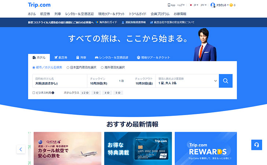Open the お得な特典満載 credit card banner
Screen dimensions: 267x165
pyautogui.click(x=138, y=148)
